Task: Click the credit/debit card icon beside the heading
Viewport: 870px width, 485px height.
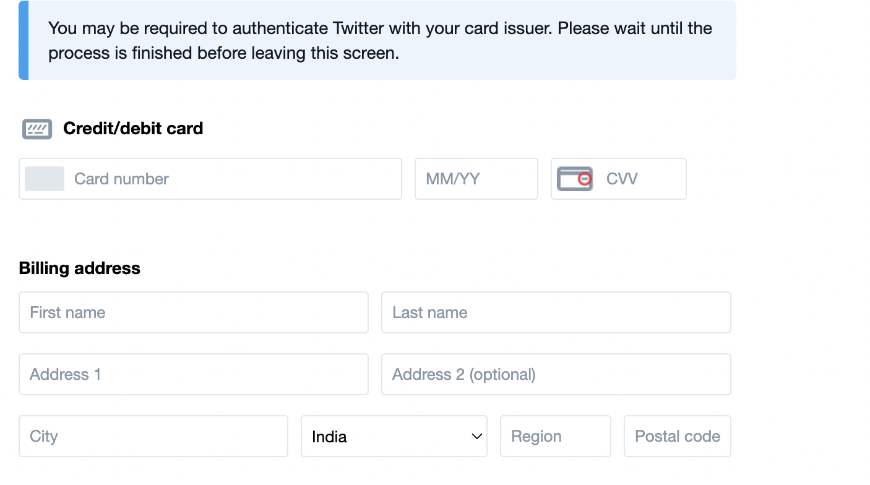Action: coord(37,129)
